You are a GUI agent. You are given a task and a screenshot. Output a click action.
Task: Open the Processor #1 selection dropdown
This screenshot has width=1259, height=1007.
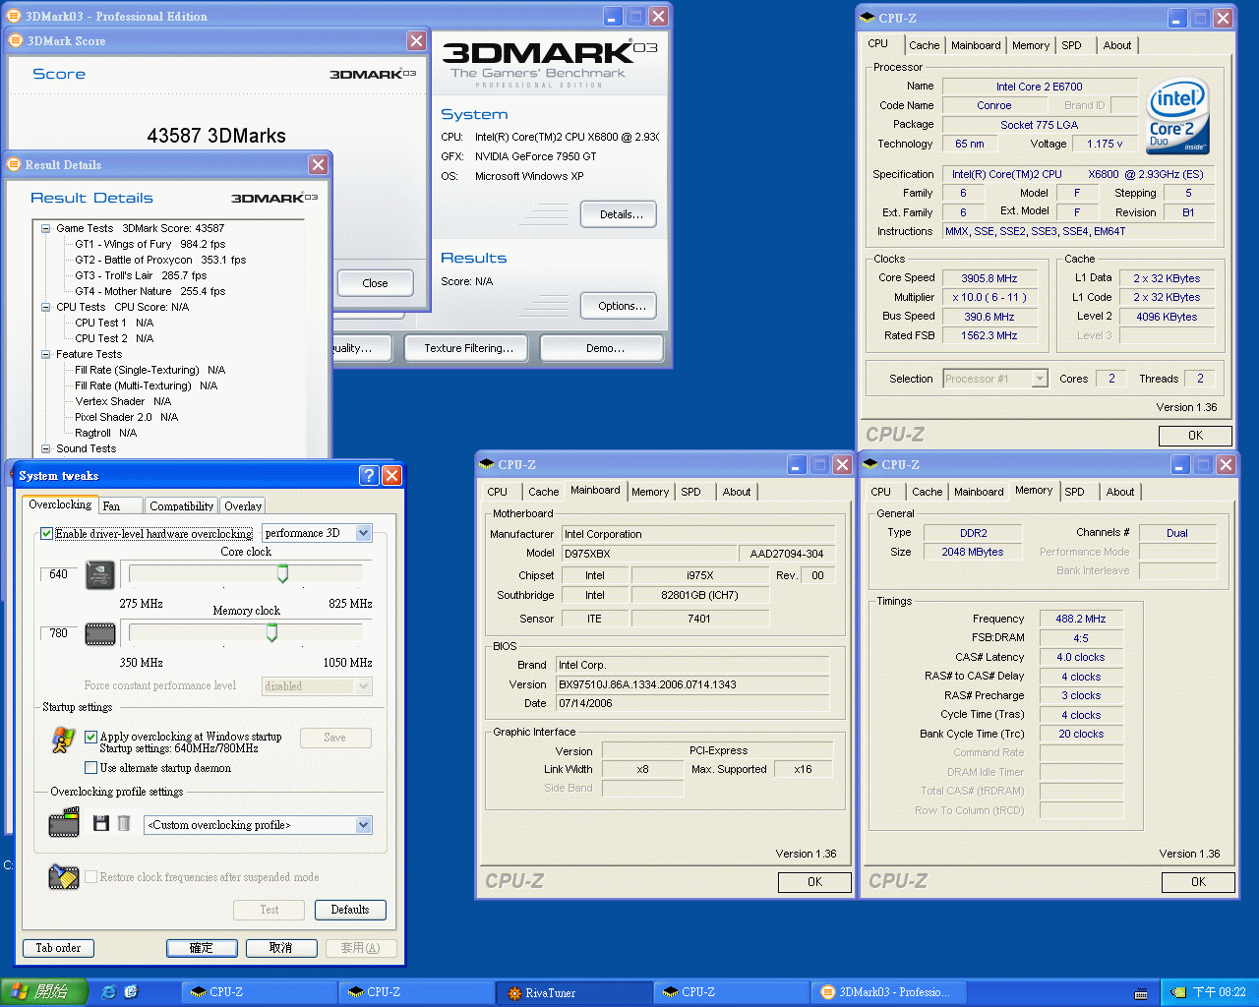coord(1040,379)
